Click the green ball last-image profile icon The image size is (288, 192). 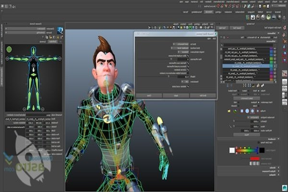point(235,111)
